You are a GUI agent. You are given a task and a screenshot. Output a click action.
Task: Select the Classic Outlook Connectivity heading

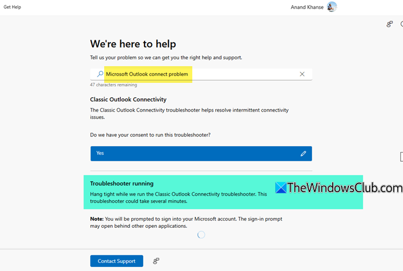pos(128,100)
